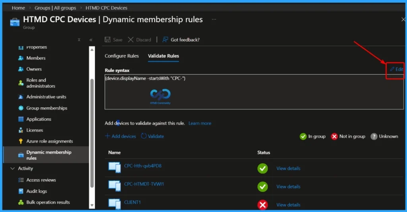This screenshot has width=407, height=212.
Task: Open the Properties blade
Action: 37,47
